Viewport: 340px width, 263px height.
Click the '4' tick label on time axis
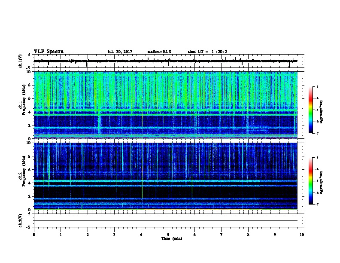point(141,235)
